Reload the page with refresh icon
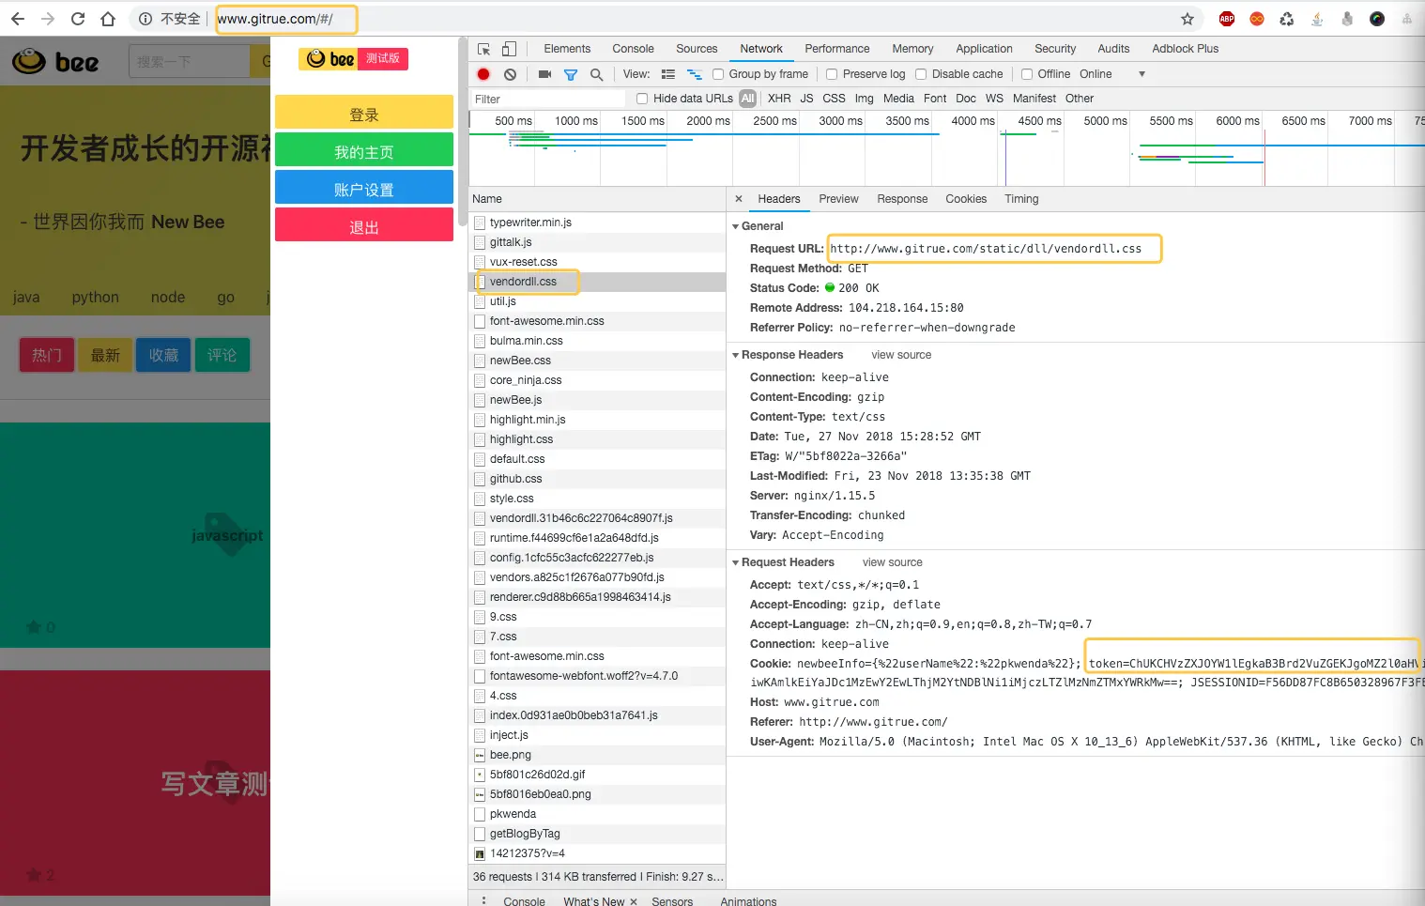1425x906 pixels. [x=78, y=19]
